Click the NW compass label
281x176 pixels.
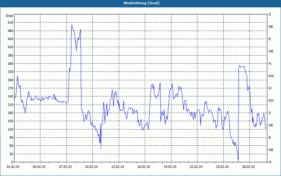(271, 76)
